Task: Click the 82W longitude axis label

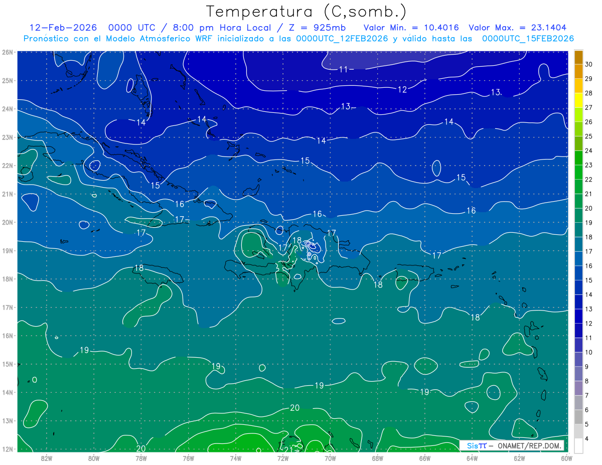Action: [x=47, y=458]
